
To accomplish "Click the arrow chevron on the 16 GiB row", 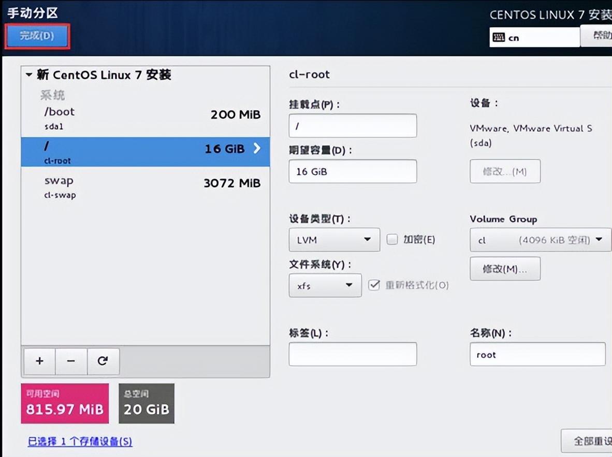I will pyautogui.click(x=257, y=149).
